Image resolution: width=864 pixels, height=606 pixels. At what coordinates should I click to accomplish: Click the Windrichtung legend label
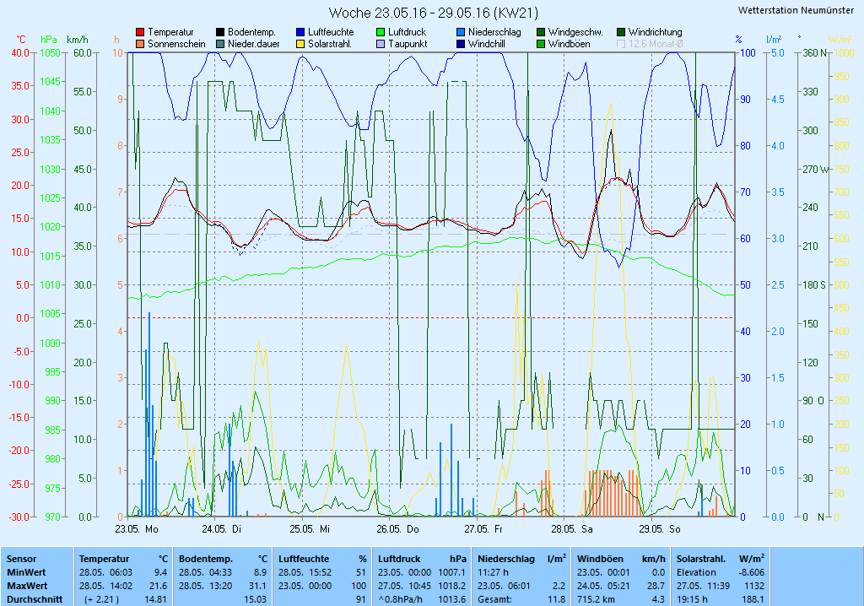point(655,32)
